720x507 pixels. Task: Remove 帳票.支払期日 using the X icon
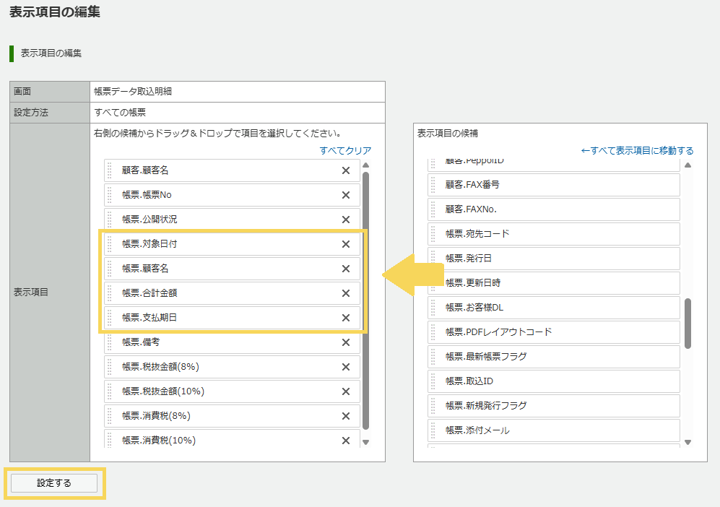point(345,318)
